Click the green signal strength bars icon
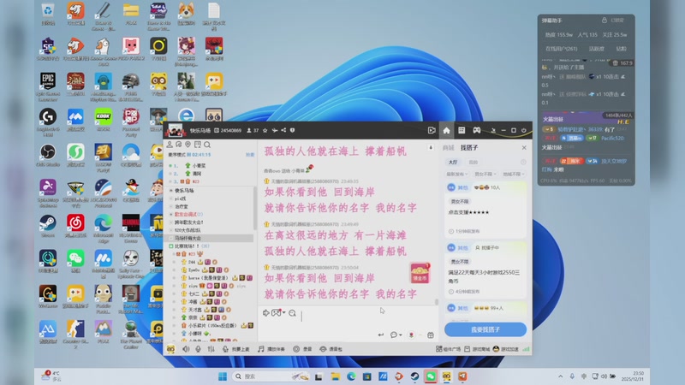This screenshot has width=685, height=385. pyautogui.click(x=526, y=349)
